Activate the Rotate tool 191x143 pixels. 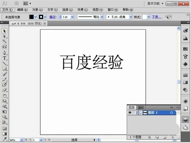(4, 96)
